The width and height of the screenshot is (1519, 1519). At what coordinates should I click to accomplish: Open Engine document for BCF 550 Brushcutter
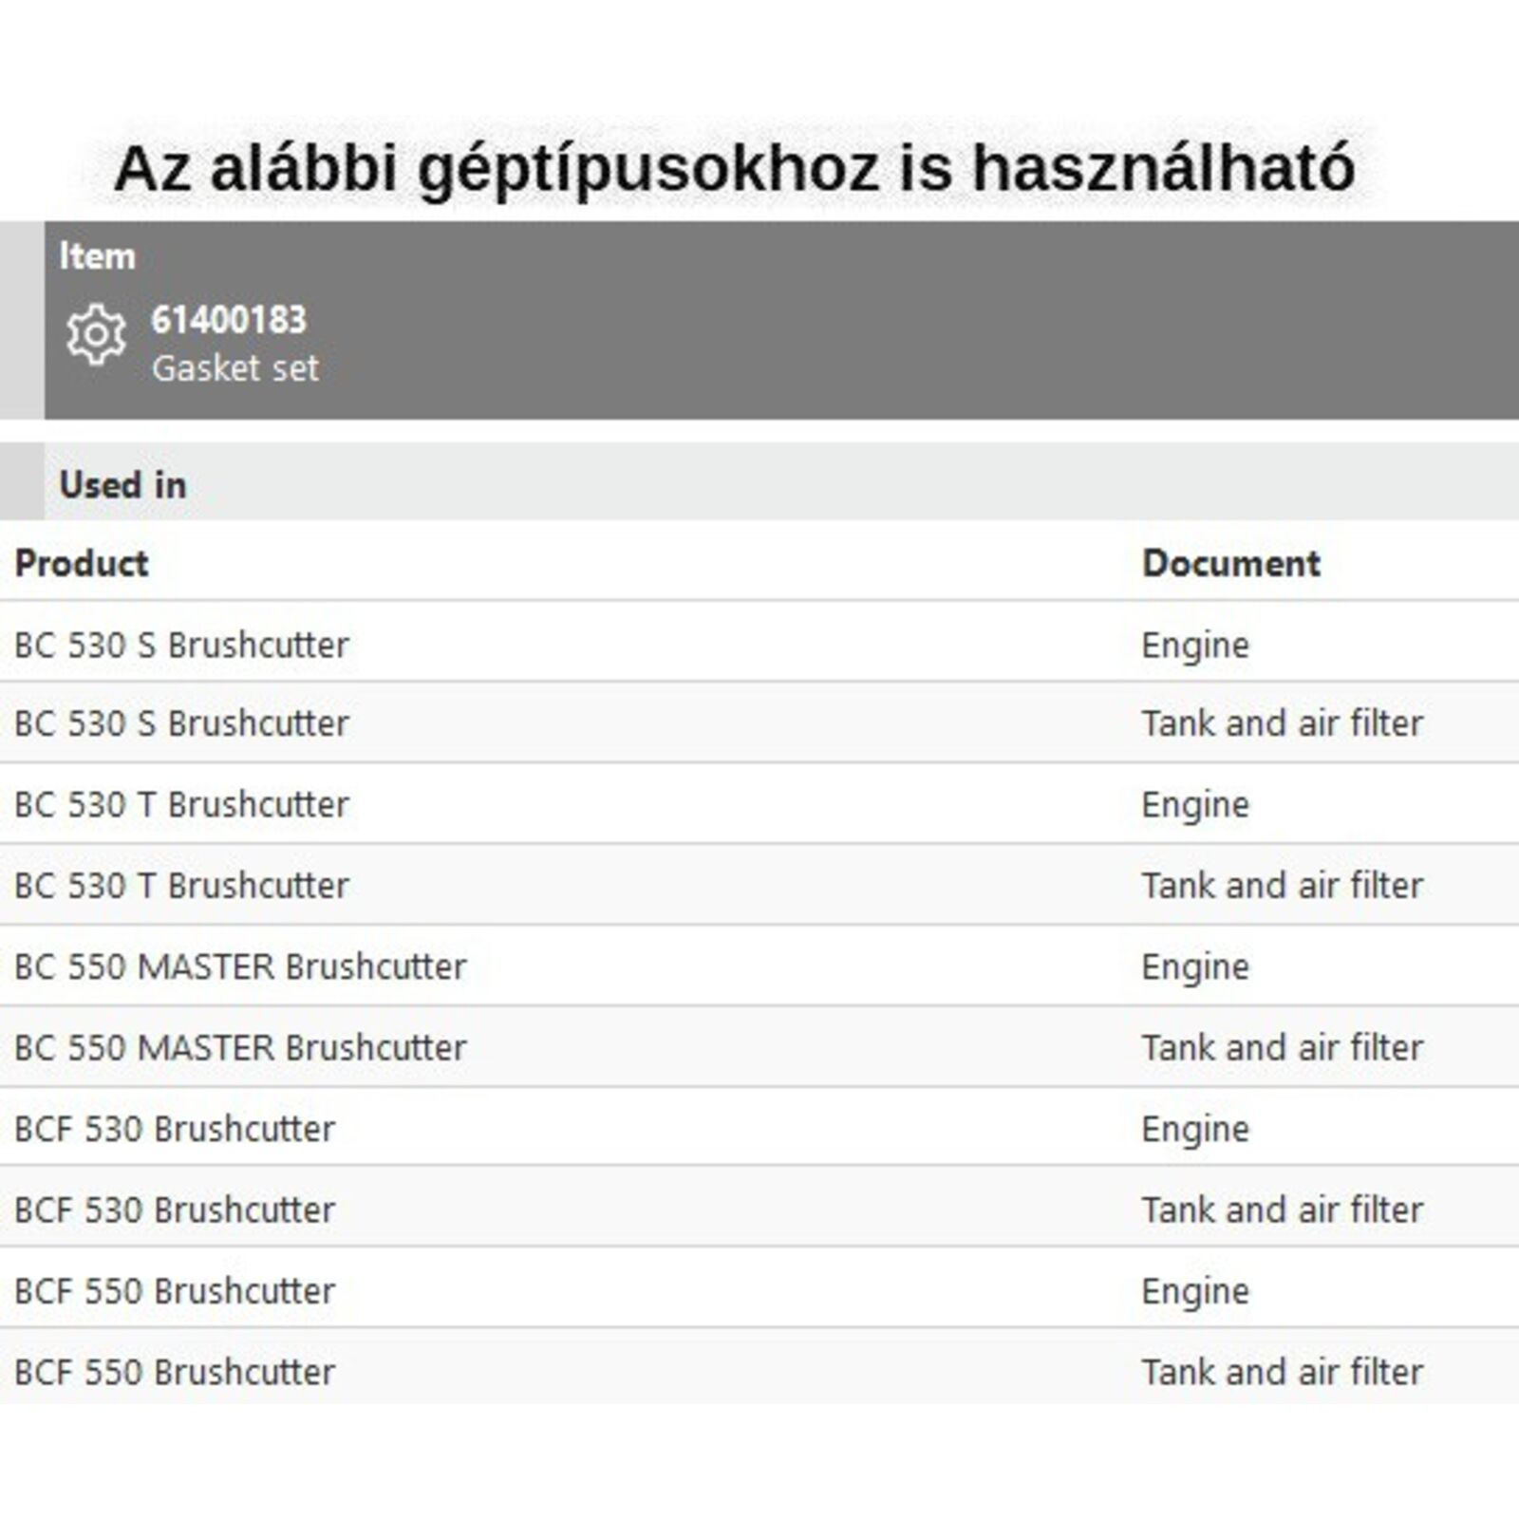pyautogui.click(x=1195, y=1291)
